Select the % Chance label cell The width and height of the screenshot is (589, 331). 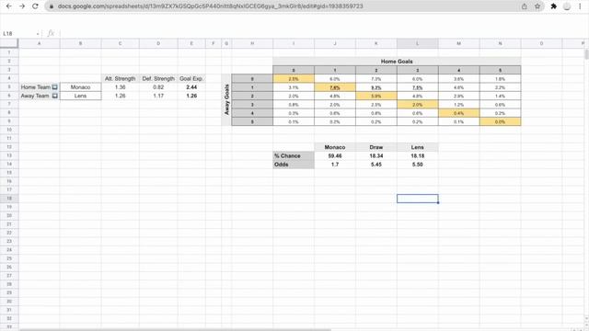(x=294, y=155)
